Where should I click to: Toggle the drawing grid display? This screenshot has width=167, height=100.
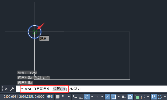click(x=57, y=97)
